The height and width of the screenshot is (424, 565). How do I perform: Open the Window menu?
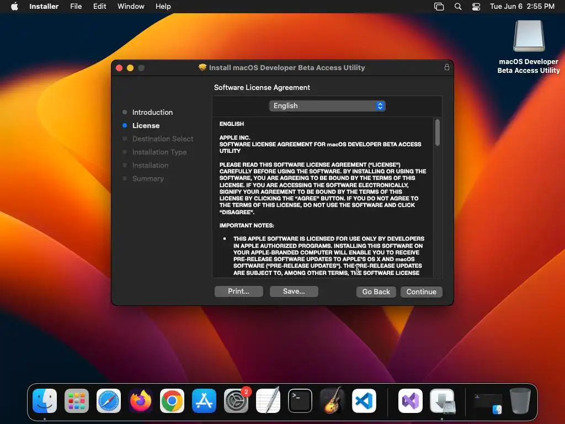click(131, 6)
